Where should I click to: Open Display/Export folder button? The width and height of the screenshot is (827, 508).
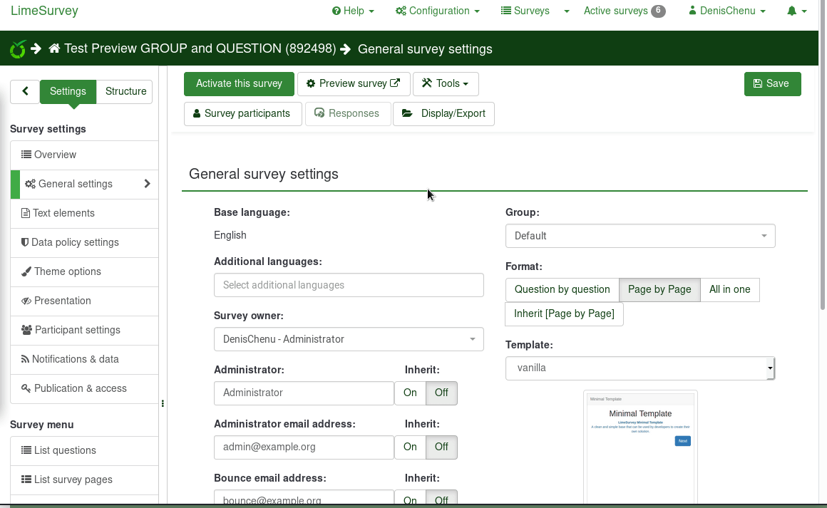click(x=443, y=113)
